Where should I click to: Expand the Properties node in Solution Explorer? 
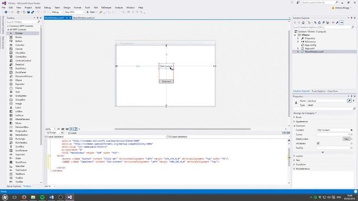tap(298, 39)
